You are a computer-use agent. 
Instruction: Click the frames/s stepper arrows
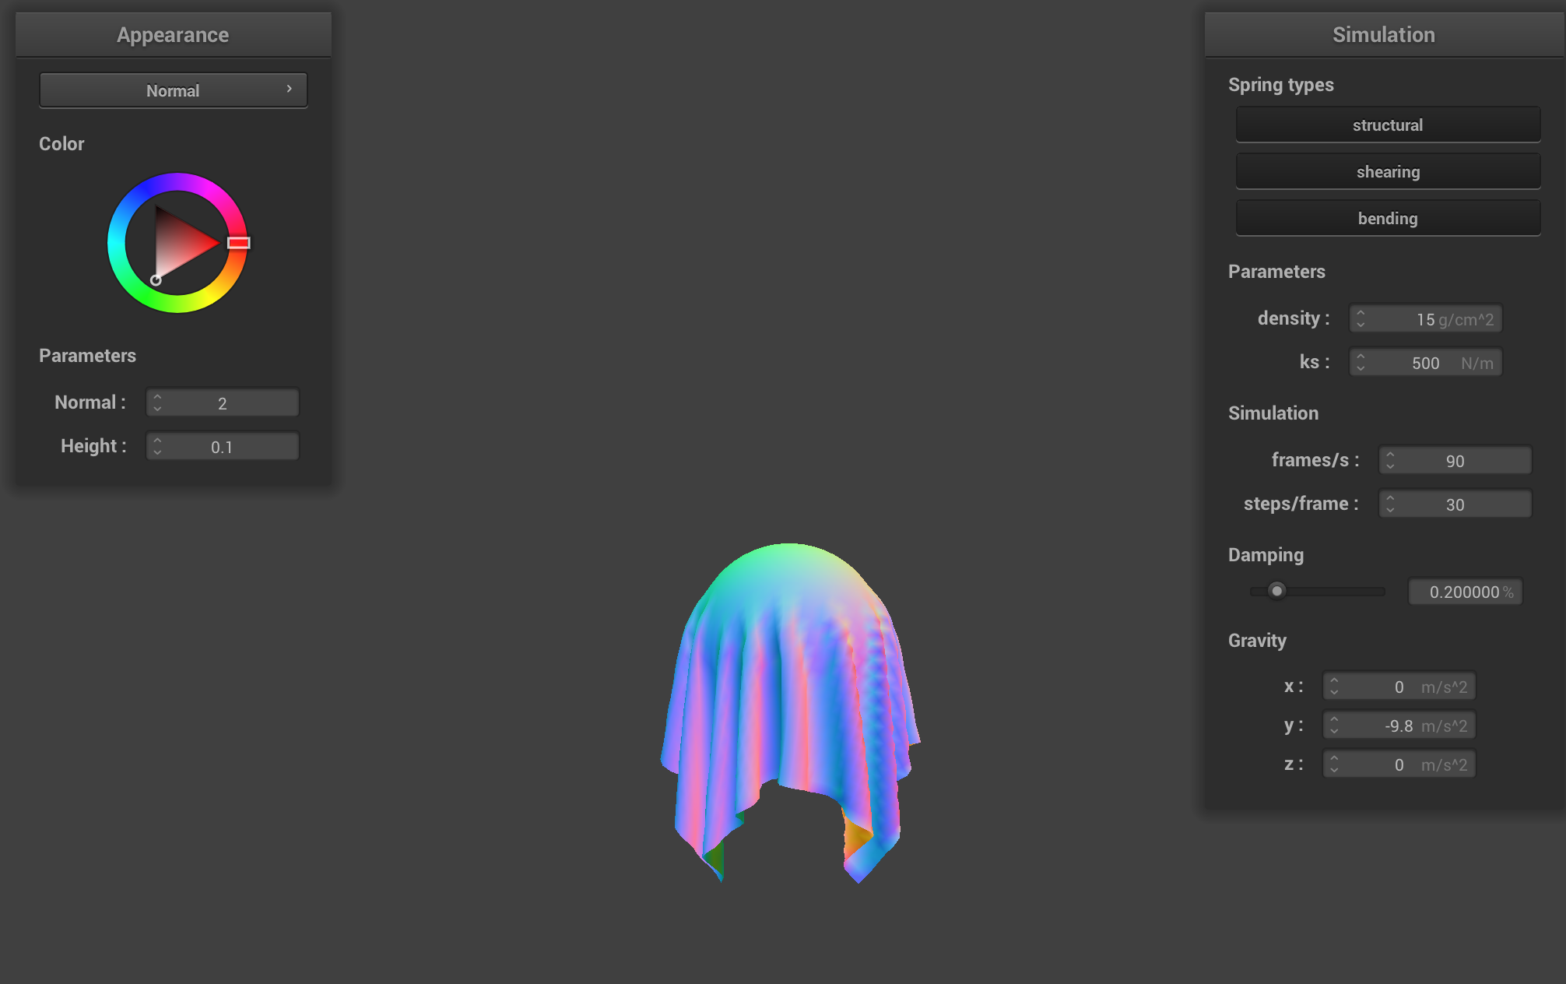tap(1390, 460)
